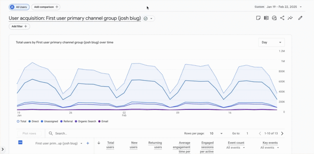Click the edit comparisons columns icon
Image resolution: width=314 pixels, height=154 pixels.
coord(266,18)
